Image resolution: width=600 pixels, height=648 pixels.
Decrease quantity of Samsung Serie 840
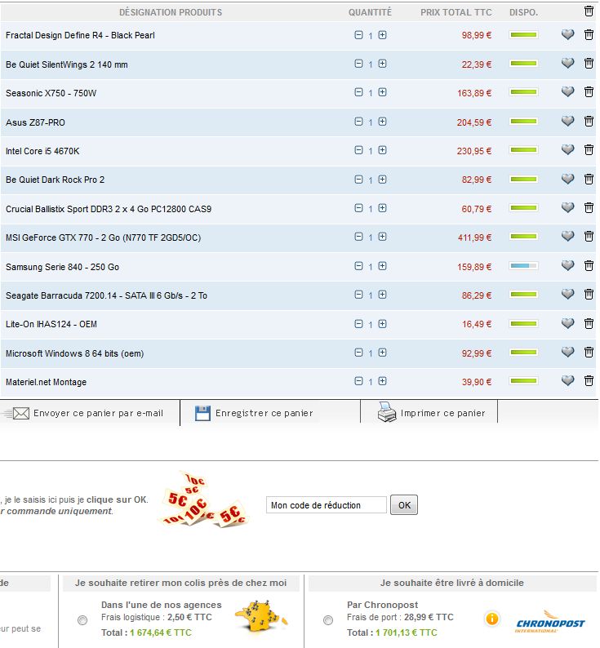coord(358,266)
